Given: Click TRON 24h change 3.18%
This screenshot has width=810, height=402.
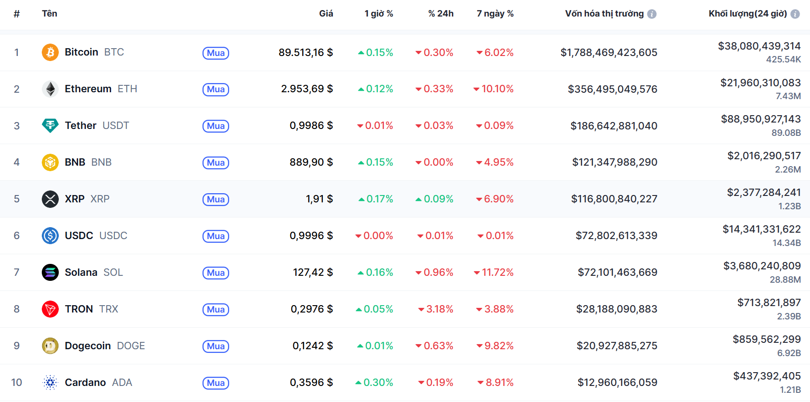Looking at the screenshot, I should coord(436,309).
